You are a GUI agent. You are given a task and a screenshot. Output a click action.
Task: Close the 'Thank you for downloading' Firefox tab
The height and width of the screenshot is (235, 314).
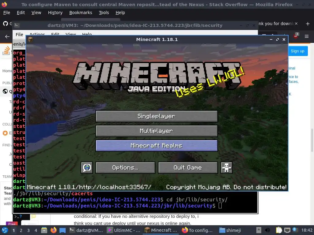point(296,24)
